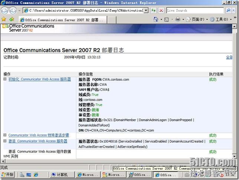The height and width of the screenshot is (180, 239).
Task: Click the IE Forward navigation button
Action: 13,10
